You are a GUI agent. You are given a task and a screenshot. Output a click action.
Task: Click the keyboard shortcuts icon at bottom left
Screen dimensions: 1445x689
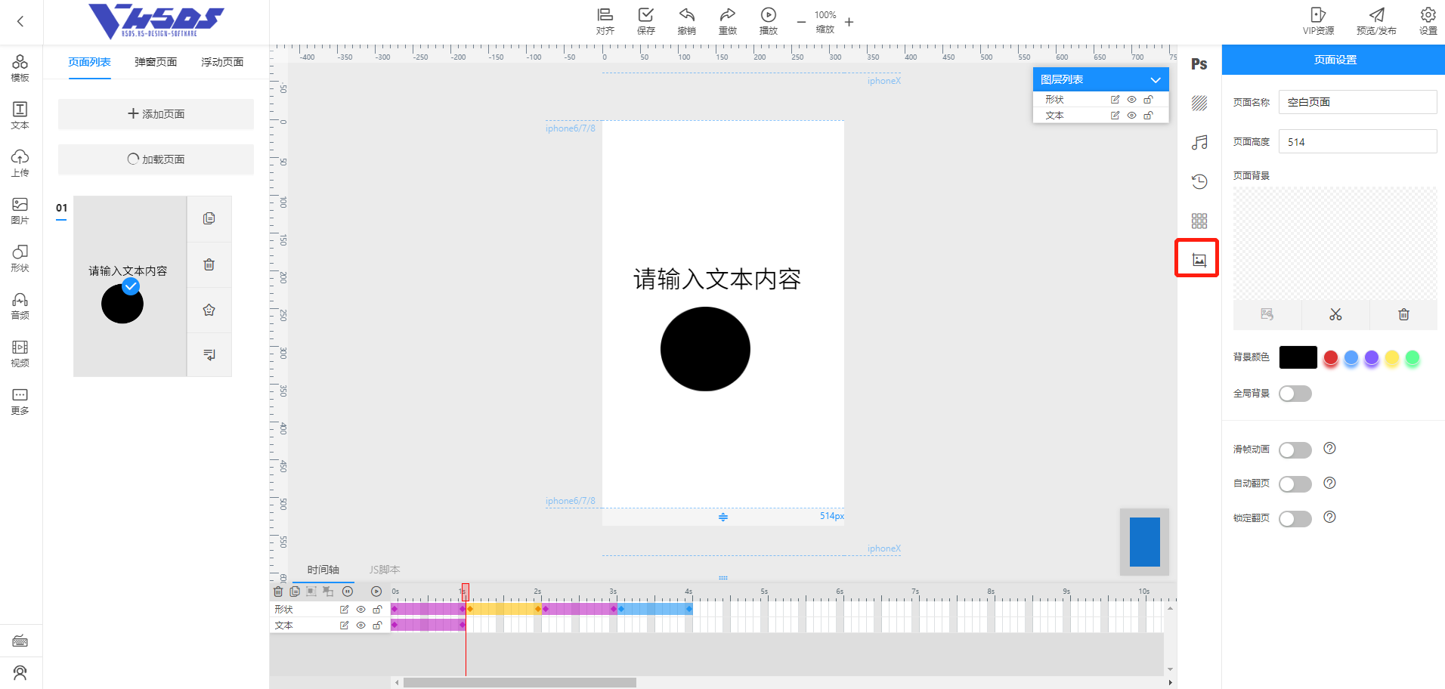[x=20, y=641]
